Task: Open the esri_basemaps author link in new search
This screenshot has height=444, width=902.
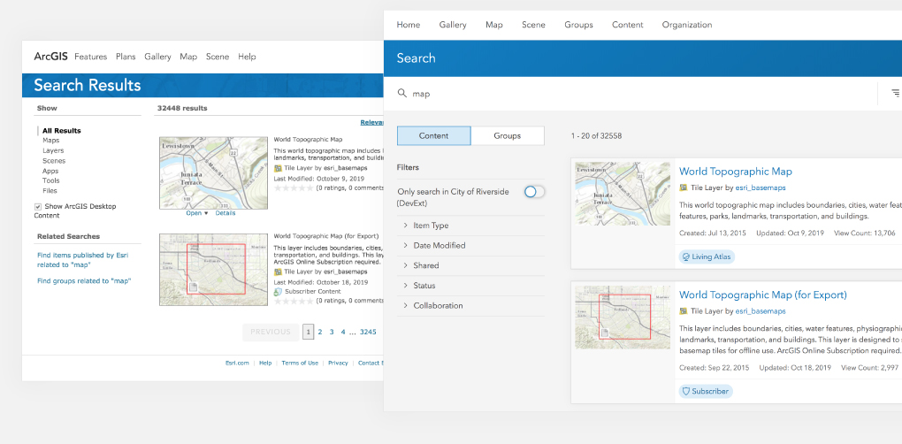Action: point(761,188)
